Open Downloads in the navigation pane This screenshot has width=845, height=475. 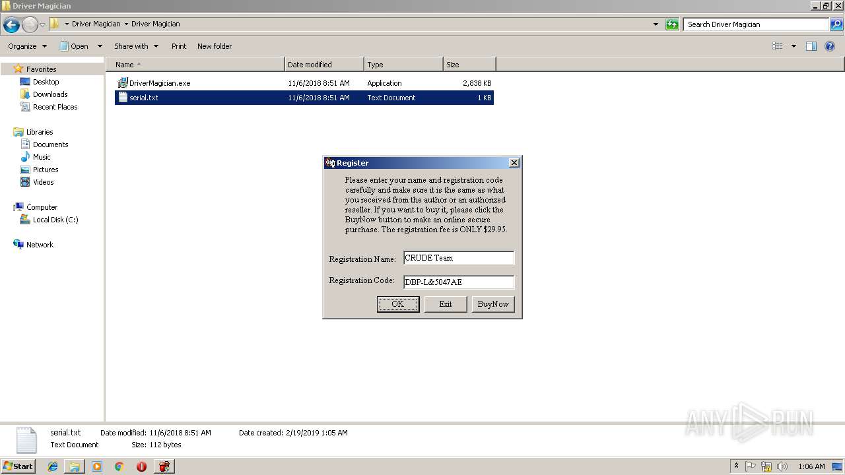[x=50, y=94]
